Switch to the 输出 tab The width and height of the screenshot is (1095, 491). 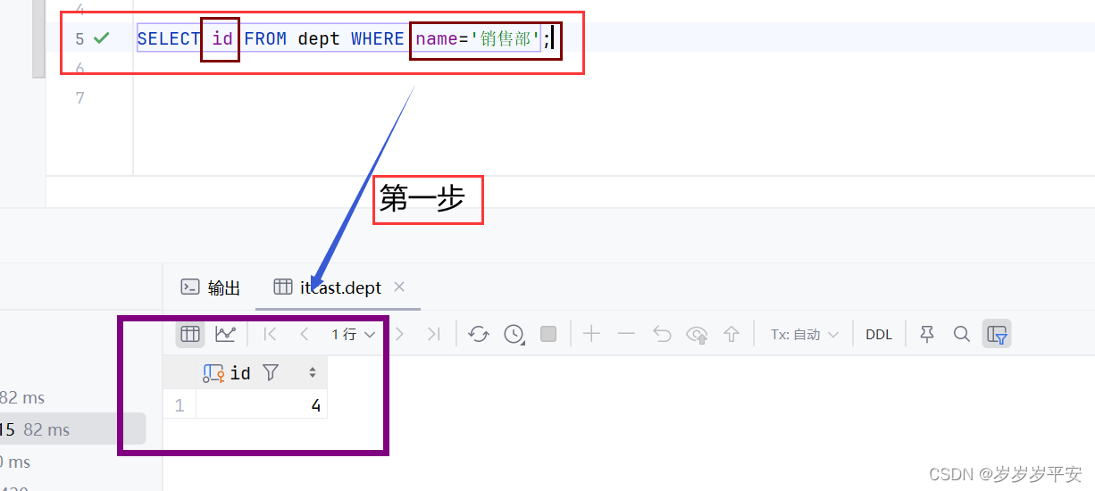[211, 287]
